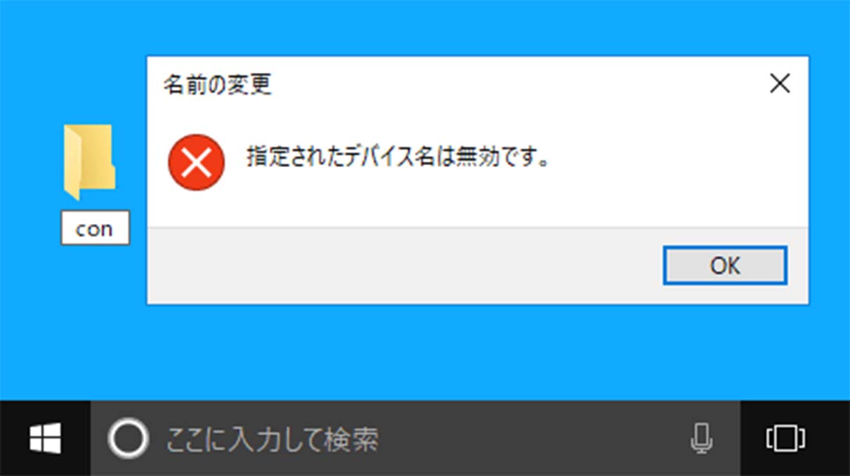Open Task View from the taskbar
This screenshot has height=476, width=850.
(785, 439)
